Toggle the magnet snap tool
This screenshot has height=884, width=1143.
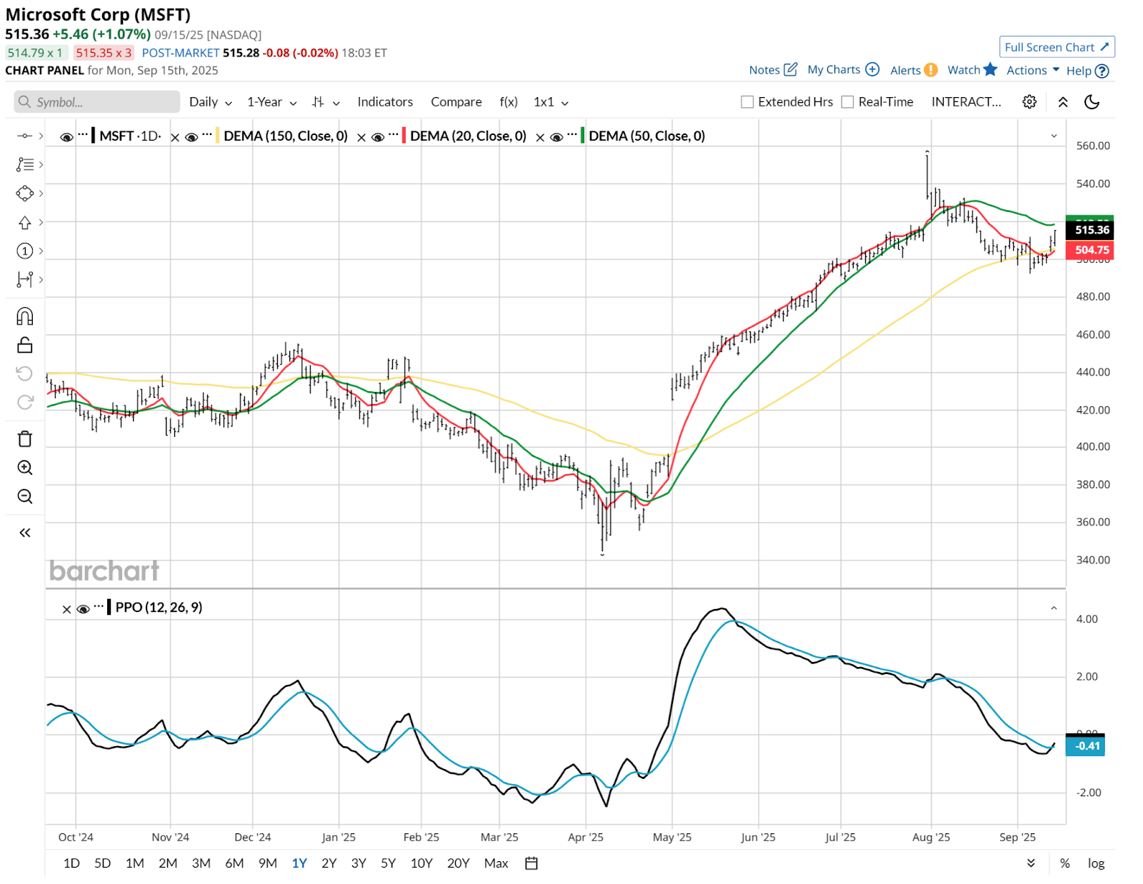click(25, 316)
